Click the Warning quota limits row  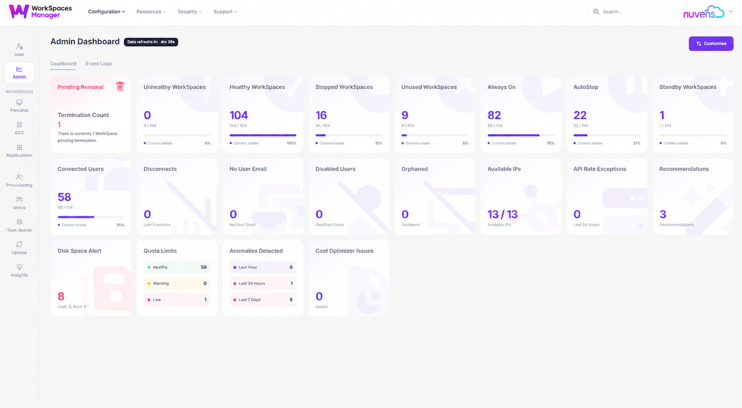[177, 283]
